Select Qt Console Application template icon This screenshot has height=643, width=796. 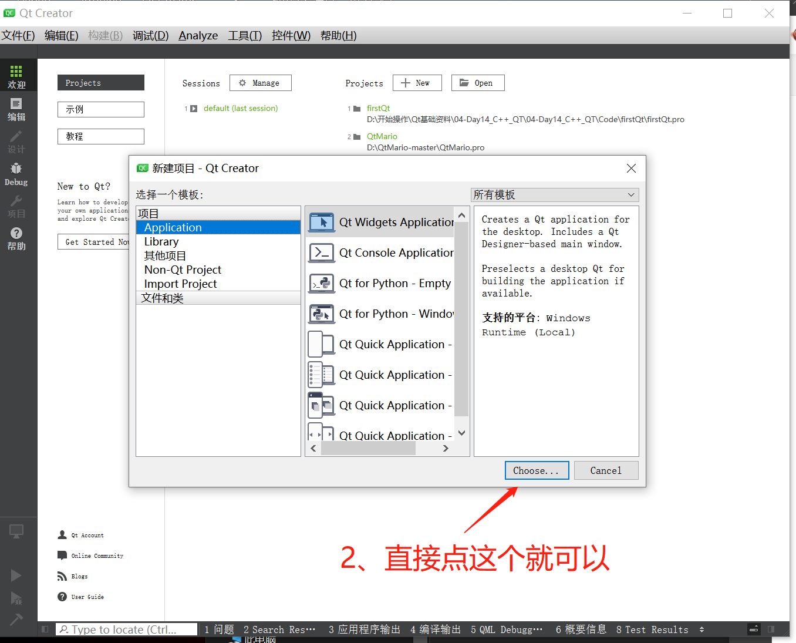point(322,253)
